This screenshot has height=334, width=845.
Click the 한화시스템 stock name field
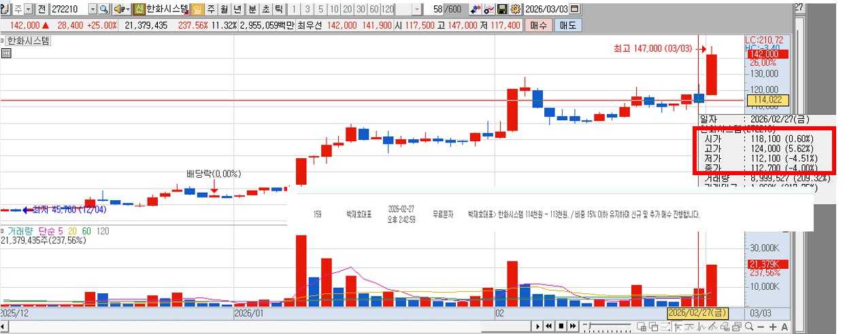tap(167, 10)
